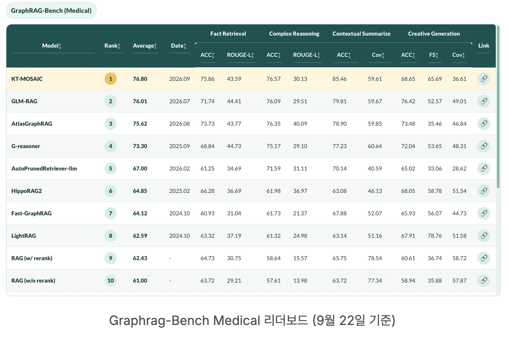This screenshot has height=341, width=509.
Task: Click the rank 1 gold badge
Action: 111,79
